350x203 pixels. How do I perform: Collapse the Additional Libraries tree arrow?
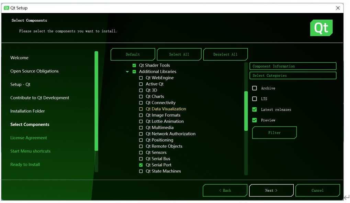127,72
